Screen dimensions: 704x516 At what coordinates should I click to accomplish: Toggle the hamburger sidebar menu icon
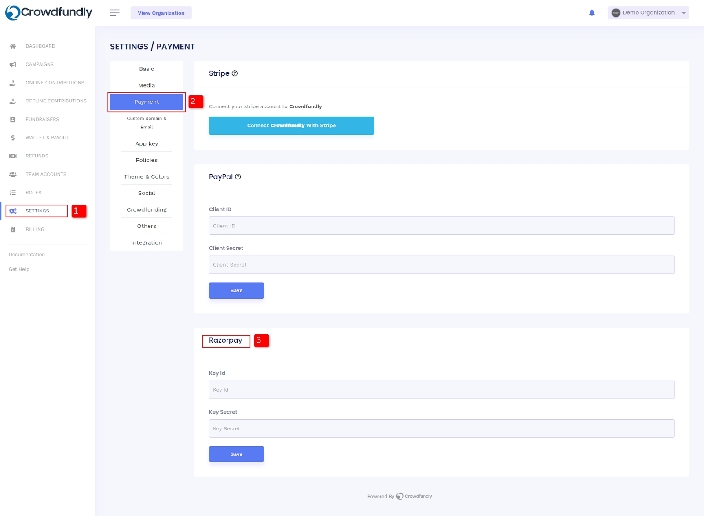tap(115, 13)
